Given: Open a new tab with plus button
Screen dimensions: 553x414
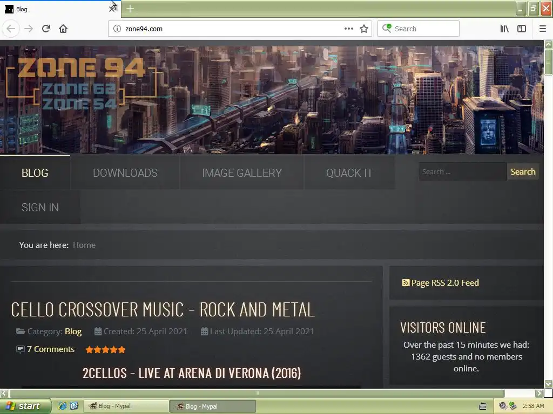Looking at the screenshot, I should [130, 9].
